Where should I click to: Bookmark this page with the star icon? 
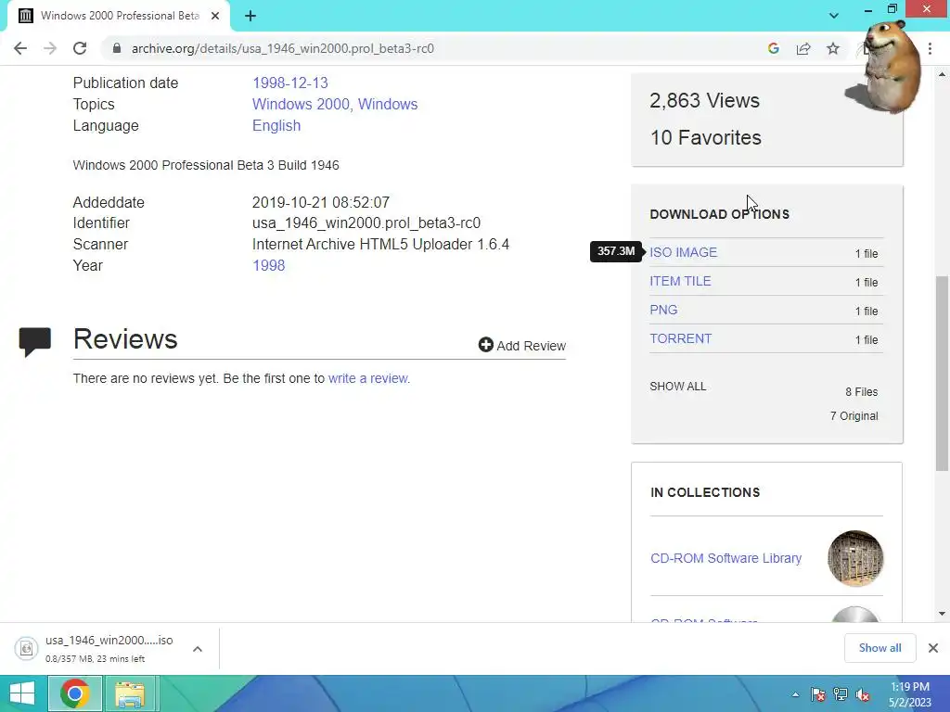pos(833,48)
